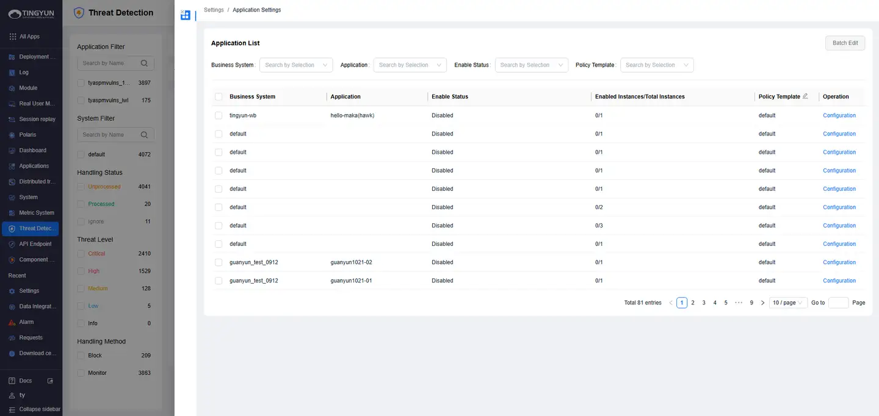Screen dimensions: 879x416
Task: Click the Dashboard sidebar icon
Action: click(x=12, y=151)
